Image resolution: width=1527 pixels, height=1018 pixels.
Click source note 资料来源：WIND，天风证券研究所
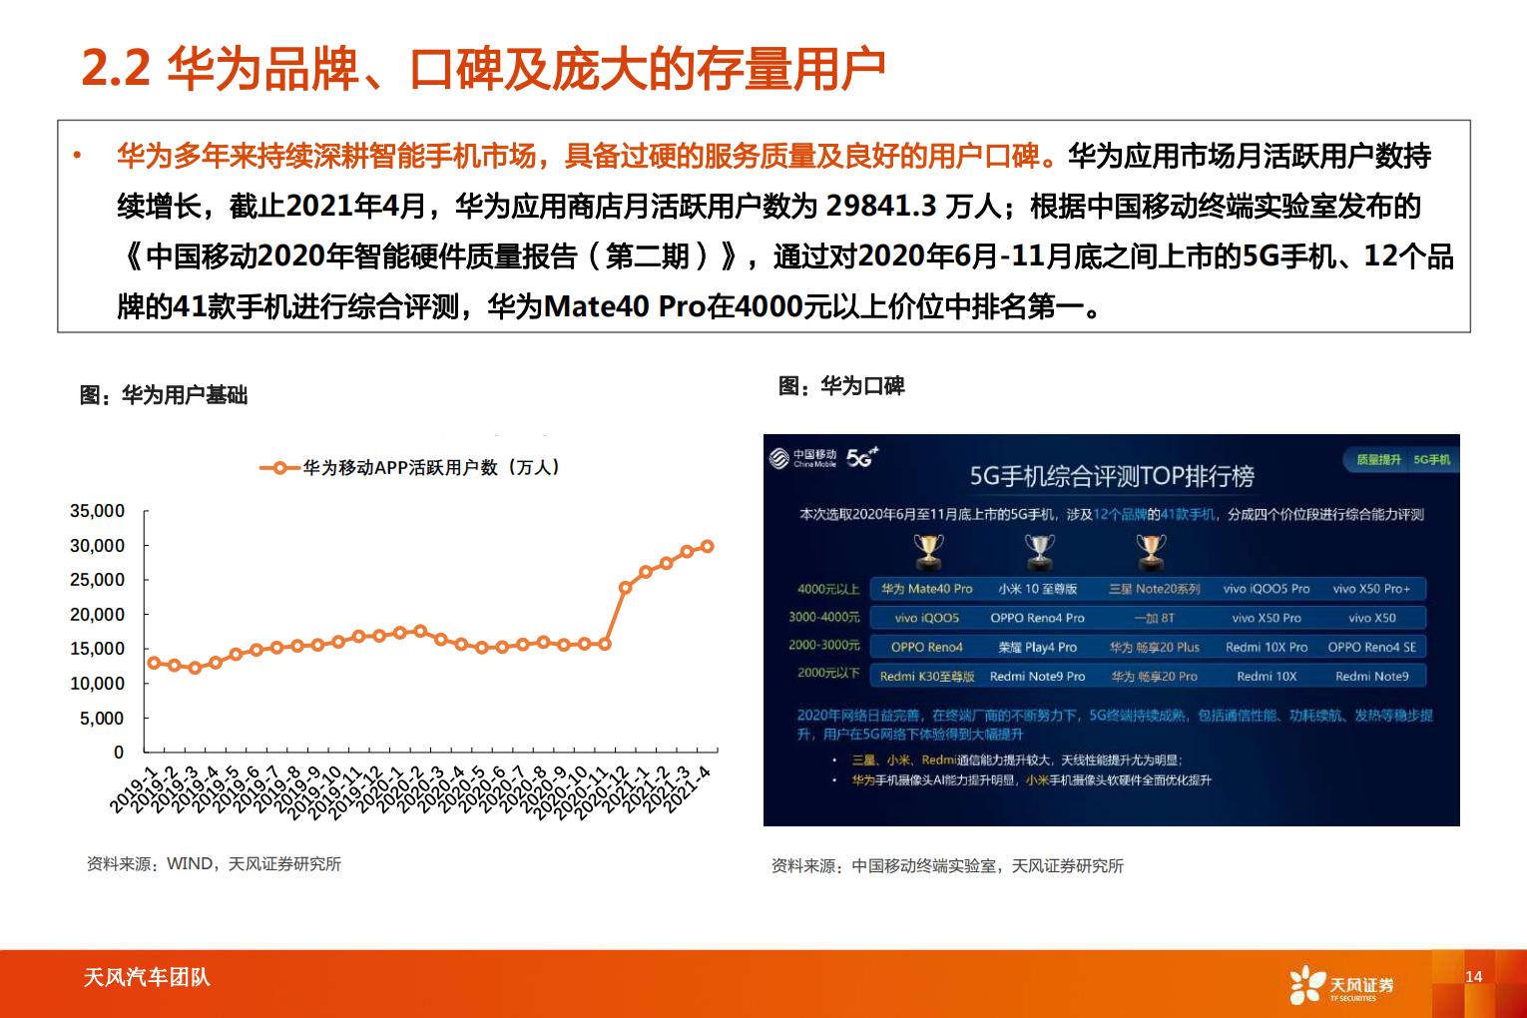click(214, 864)
